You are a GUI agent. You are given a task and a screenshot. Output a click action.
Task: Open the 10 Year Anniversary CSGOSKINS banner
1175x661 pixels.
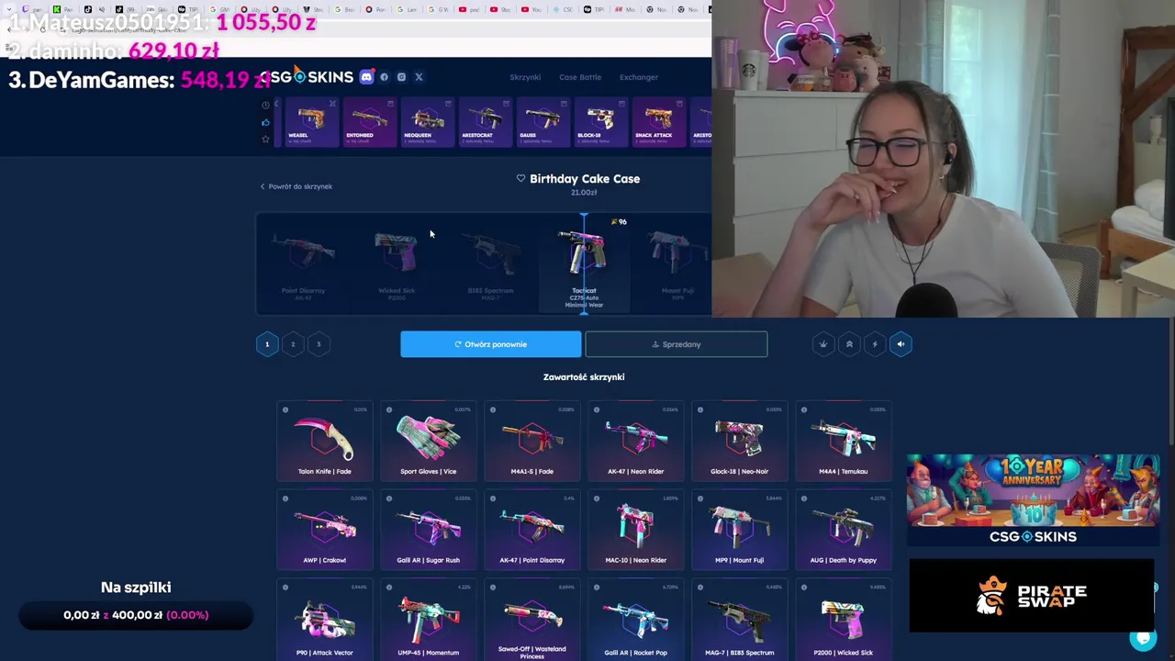tap(1033, 502)
